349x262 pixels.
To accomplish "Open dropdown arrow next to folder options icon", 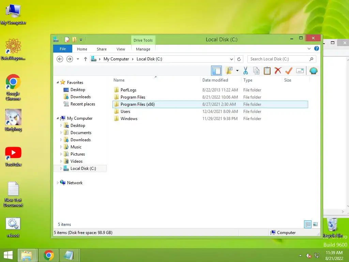I will (x=237, y=71).
